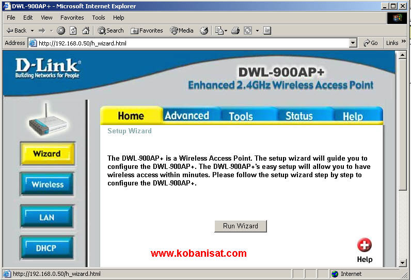Open the Edit menu
This screenshot has width=411, height=280.
tap(28, 18)
